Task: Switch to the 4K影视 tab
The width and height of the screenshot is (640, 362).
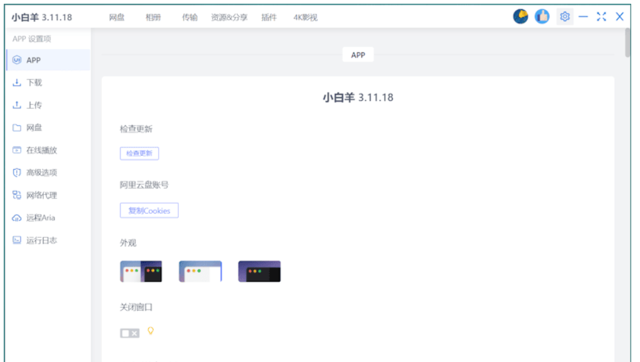Action: [x=306, y=17]
